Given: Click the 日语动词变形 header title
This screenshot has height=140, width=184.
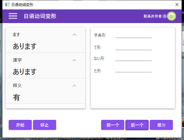Looking at the screenshot, I should pyautogui.click(x=40, y=16).
